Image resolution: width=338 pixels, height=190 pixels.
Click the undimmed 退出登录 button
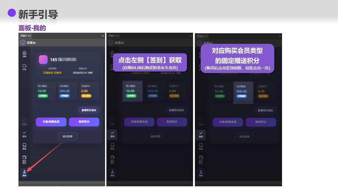pos(68,136)
